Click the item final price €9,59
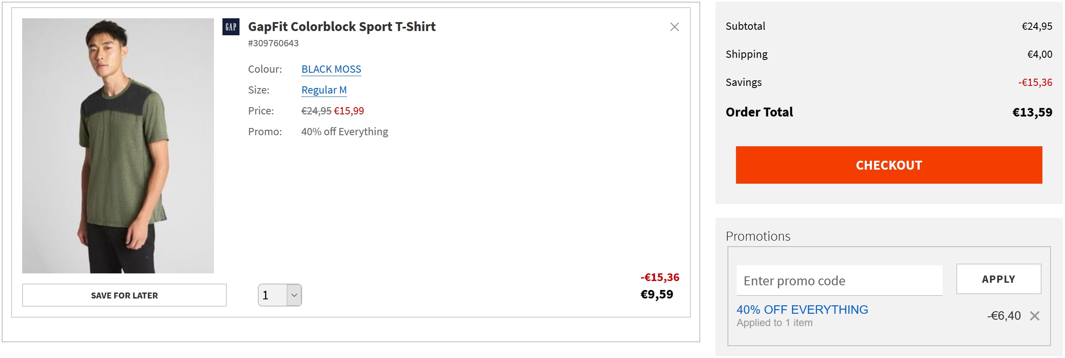Screen dimensions: 1065x358 click(x=657, y=294)
